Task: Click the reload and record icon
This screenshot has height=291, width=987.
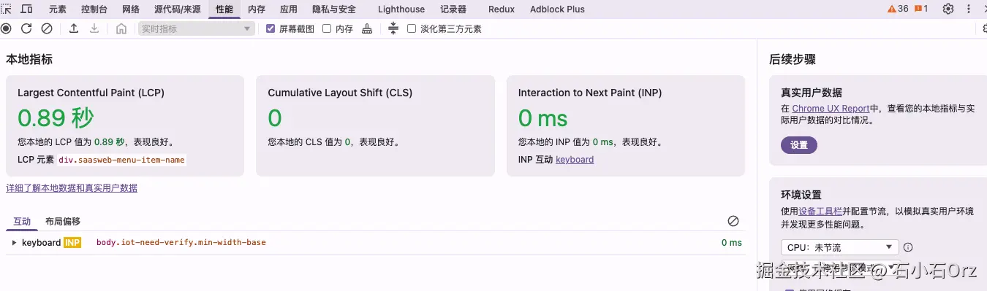Action: pos(26,28)
